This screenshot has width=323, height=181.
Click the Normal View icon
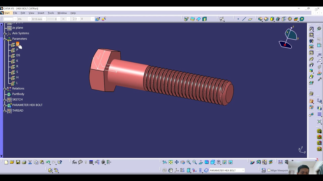(201, 162)
